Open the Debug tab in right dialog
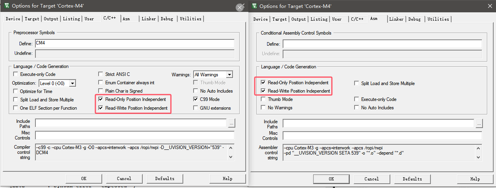This screenshot has width=496, height=188. click(x=414, y=19)
